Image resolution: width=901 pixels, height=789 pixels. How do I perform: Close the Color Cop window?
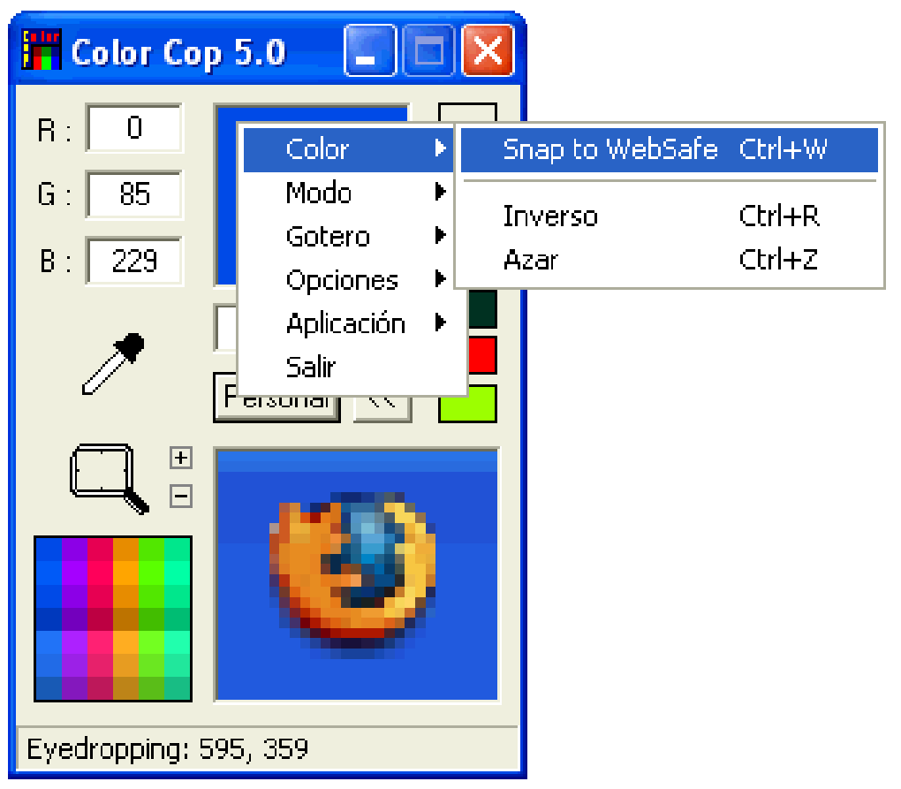[488, 50]
